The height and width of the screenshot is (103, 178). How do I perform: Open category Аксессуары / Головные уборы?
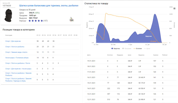(17, 58)
